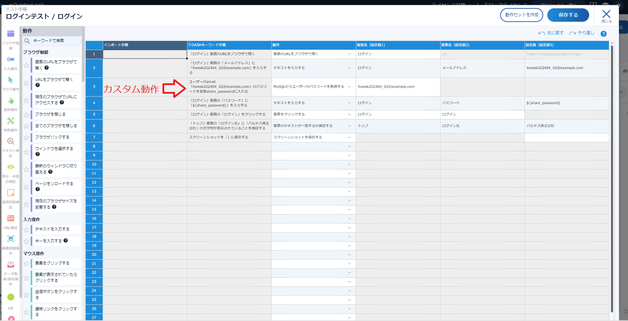Screen dimensions: 628x321
Task: Show help for 現在のブラウザでURLにアクセスする
Action: tap(62, 102)
